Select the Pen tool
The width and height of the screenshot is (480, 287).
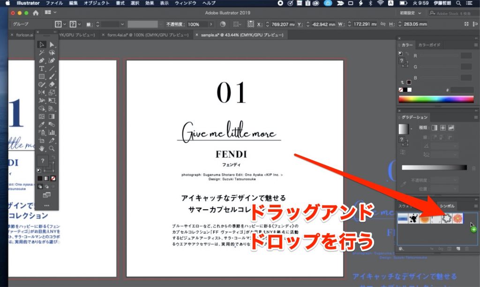(42, 60)
